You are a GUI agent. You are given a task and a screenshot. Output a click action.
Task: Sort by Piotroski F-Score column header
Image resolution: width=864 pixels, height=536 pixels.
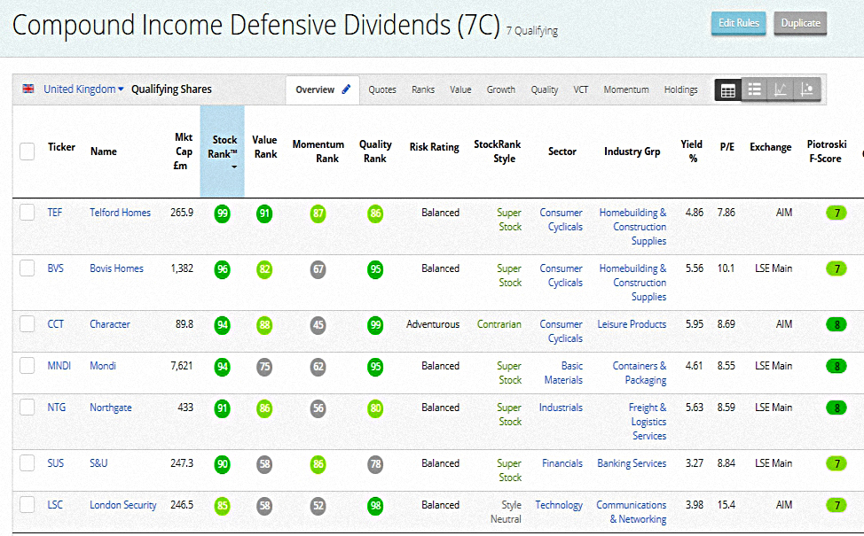pos(827,151)
